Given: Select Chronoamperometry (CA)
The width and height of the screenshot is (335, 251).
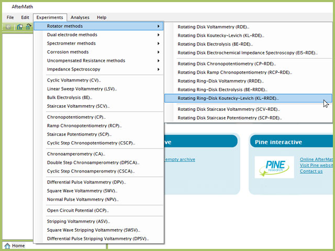Looking at the screenshot, I should click(99, 154).
